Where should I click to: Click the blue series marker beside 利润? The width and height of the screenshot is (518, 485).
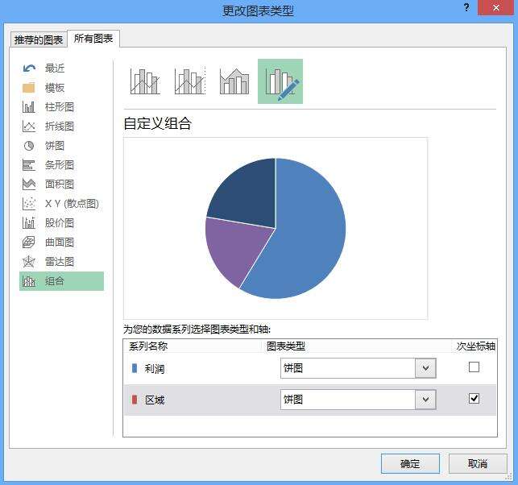(135, 368)
